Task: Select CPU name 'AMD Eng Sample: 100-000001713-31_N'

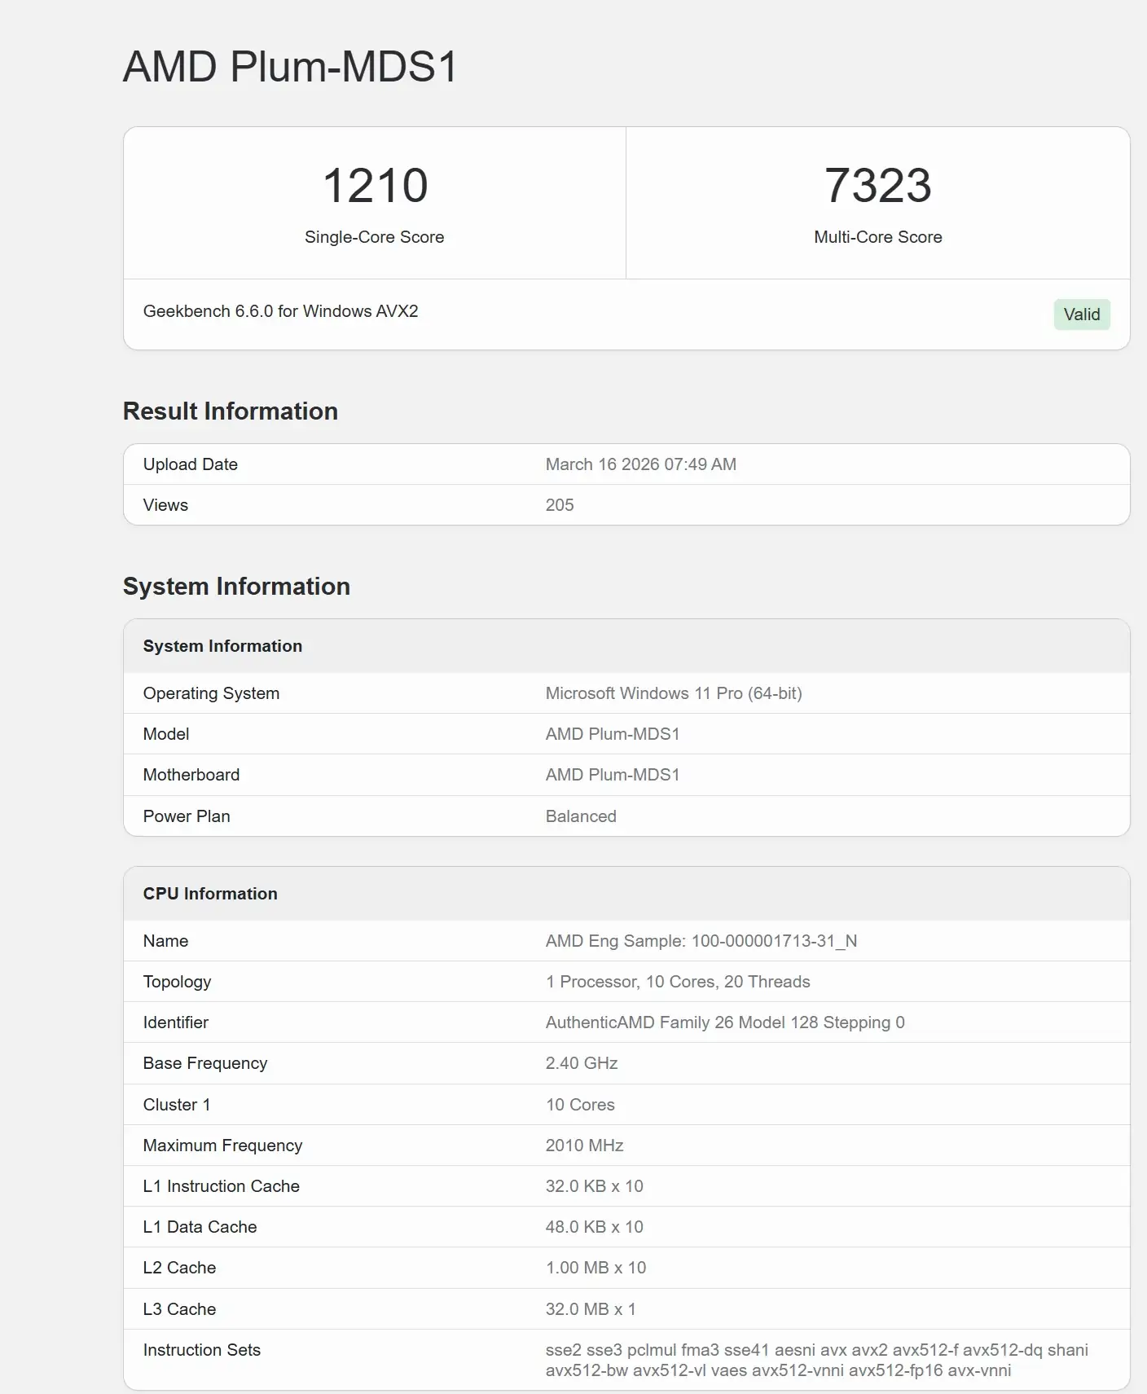Action: click(x=701, y=941)
